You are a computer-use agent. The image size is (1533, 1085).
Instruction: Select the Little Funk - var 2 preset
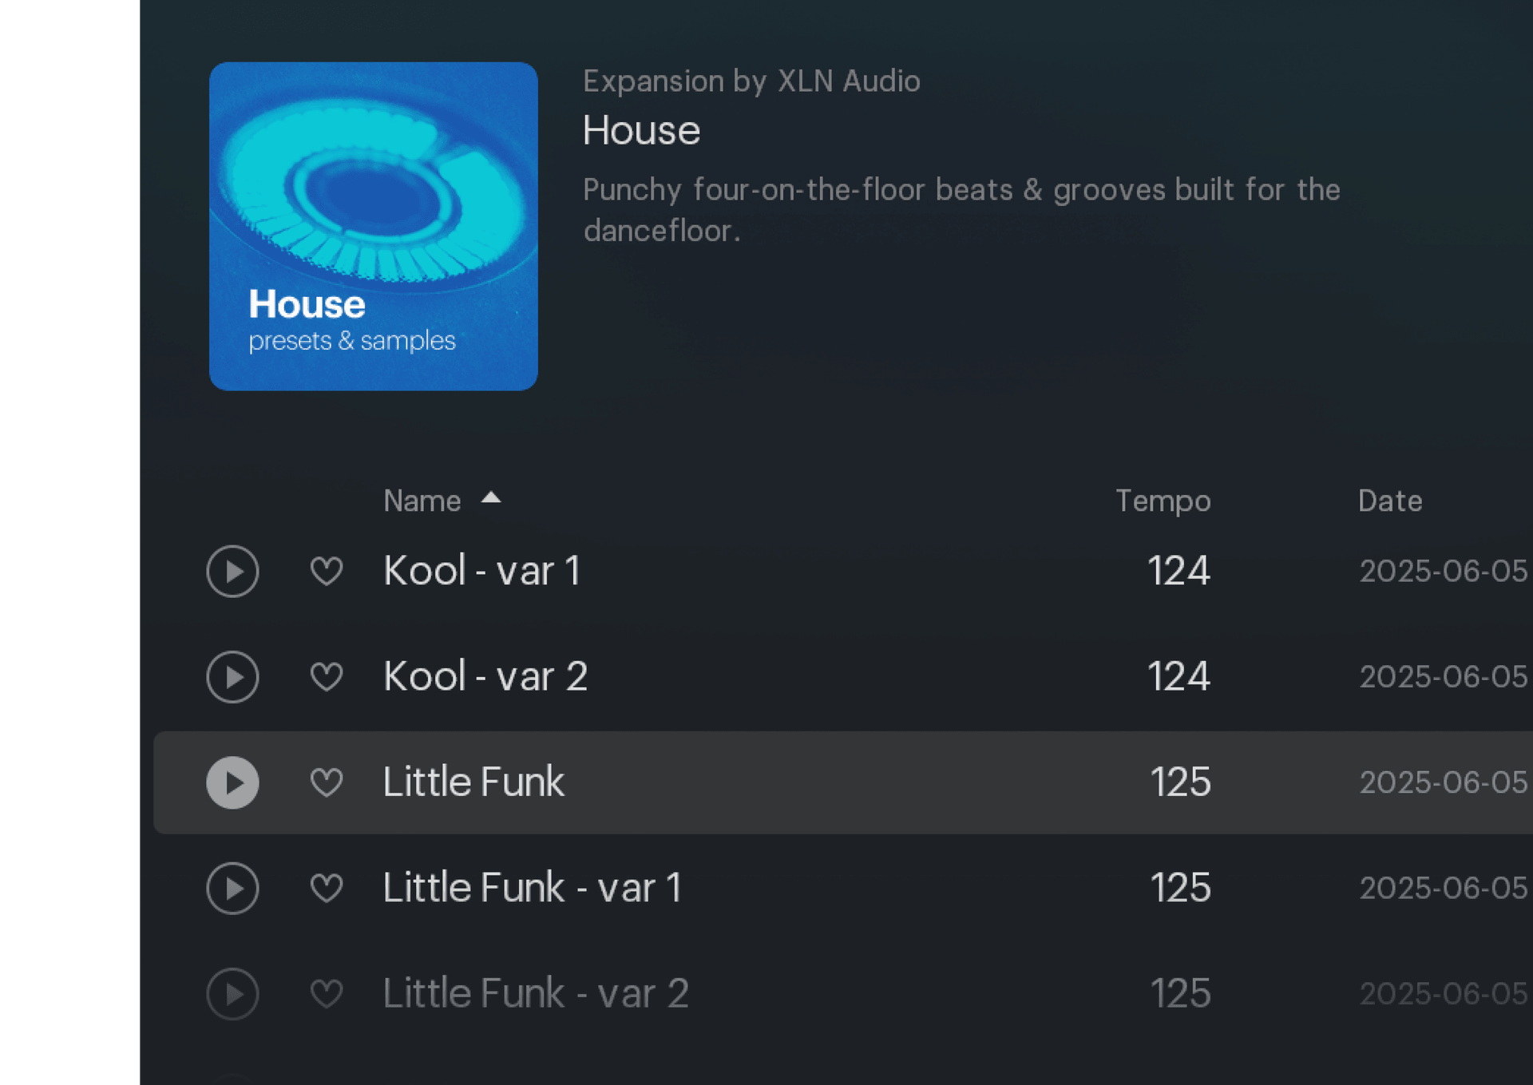coord(535,994)
